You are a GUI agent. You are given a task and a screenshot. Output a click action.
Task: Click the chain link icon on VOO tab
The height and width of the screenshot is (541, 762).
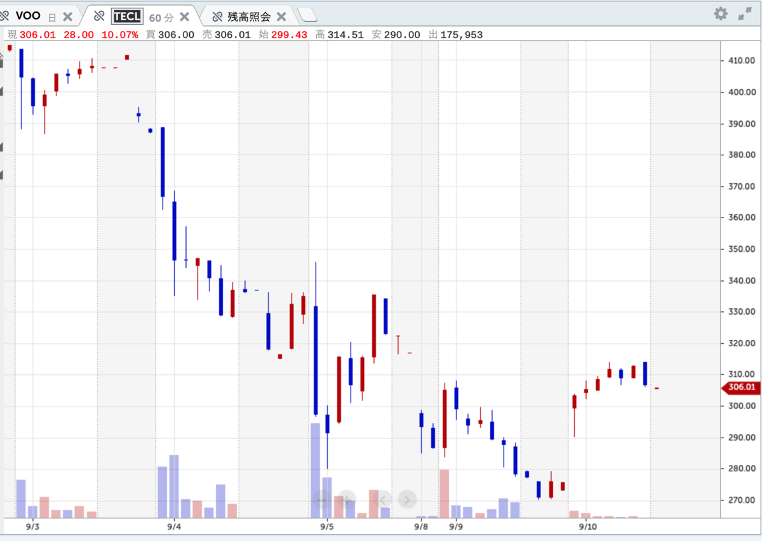pyautogui.click(x=4, y=16)
